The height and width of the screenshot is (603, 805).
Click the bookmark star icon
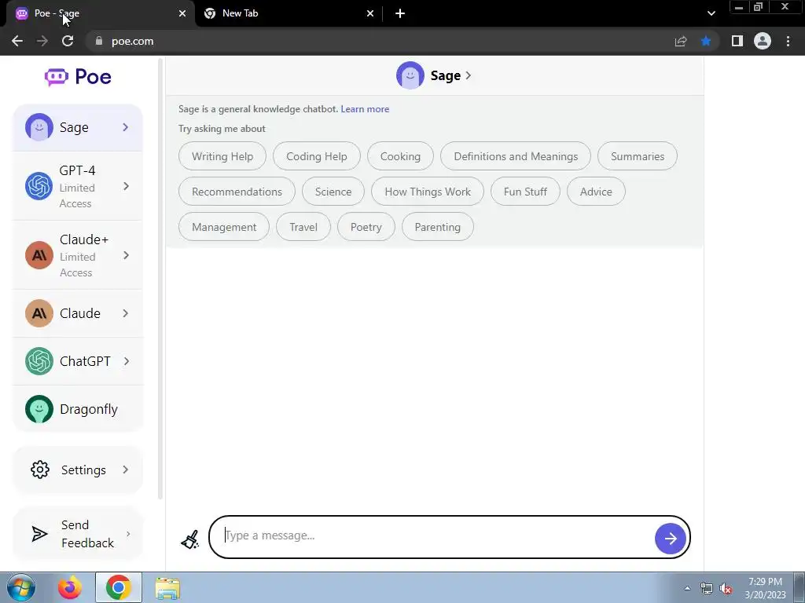pos(706,41)
